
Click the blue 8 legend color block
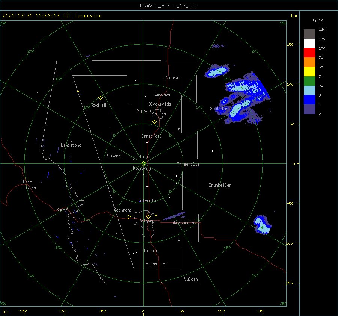tap(309, 100)
